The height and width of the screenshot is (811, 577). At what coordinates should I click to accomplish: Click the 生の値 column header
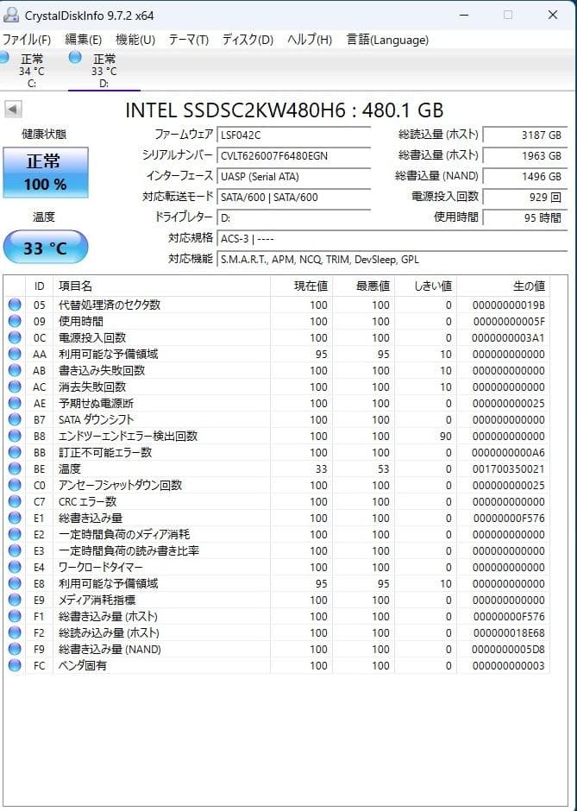click(503, 286)
